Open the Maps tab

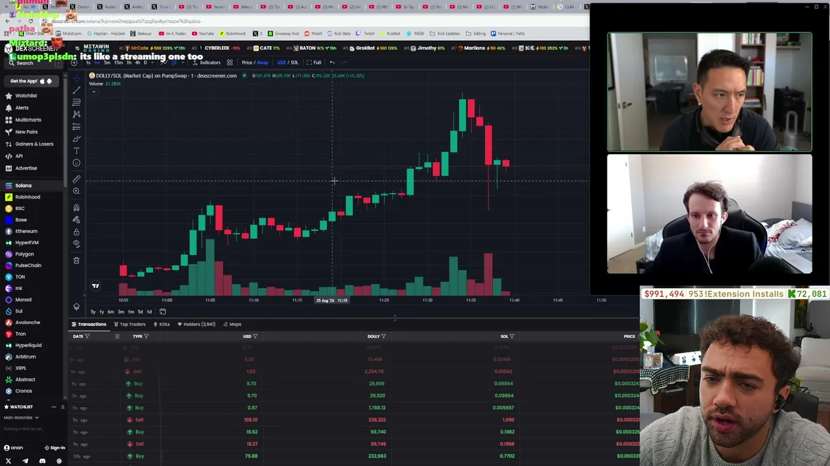(232, 324)
